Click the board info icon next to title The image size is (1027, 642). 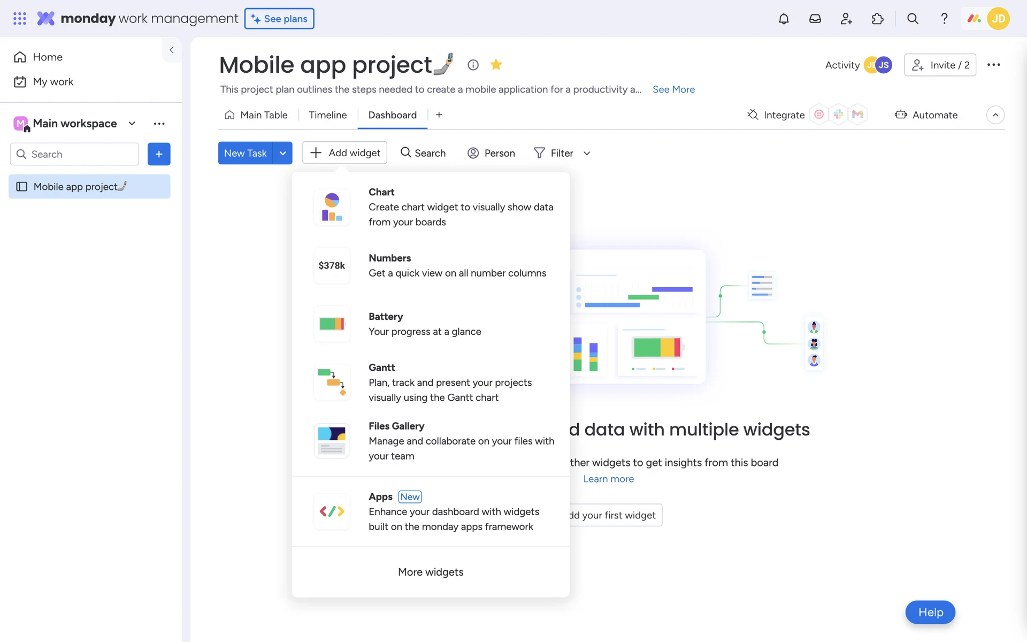point(473,65)
